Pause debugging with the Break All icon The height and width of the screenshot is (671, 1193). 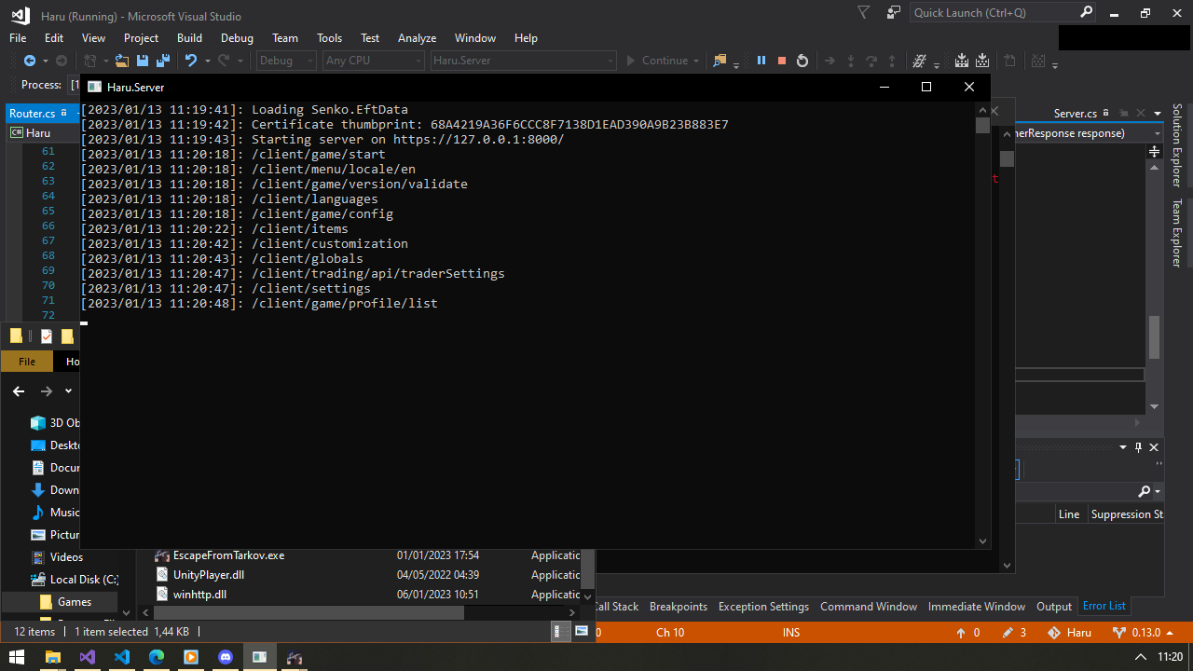pyautogui.click(x=761, y=60)
